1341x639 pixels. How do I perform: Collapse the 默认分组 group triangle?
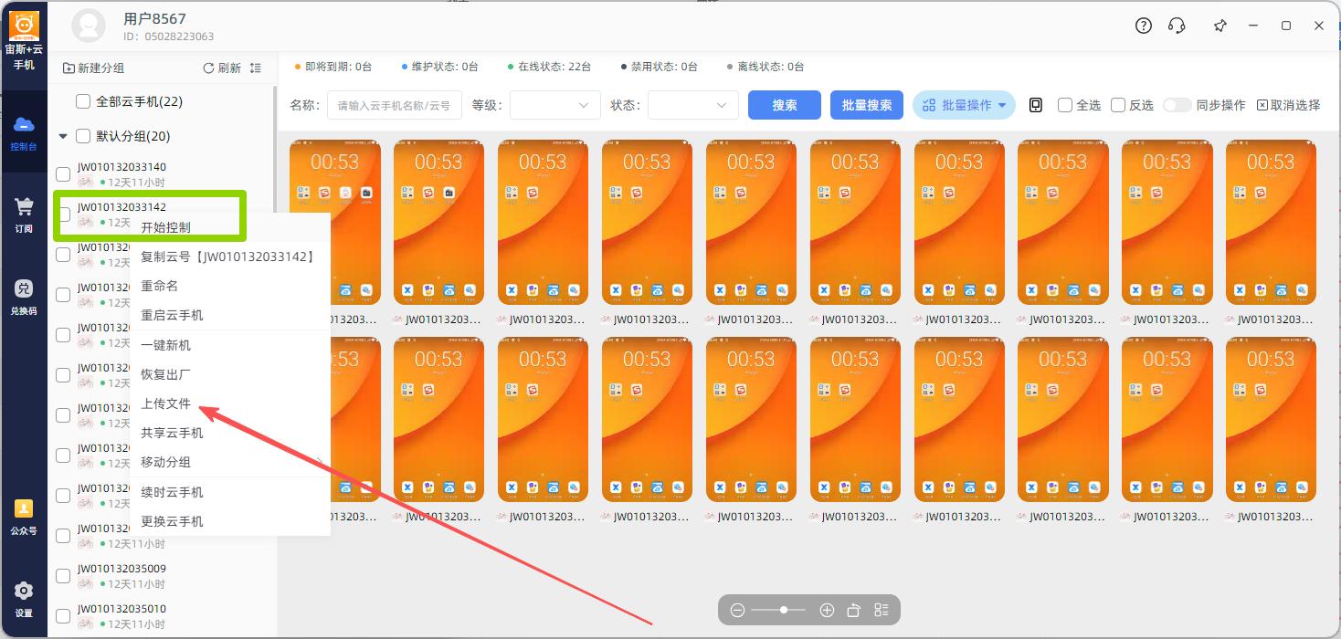coord(63,136)
